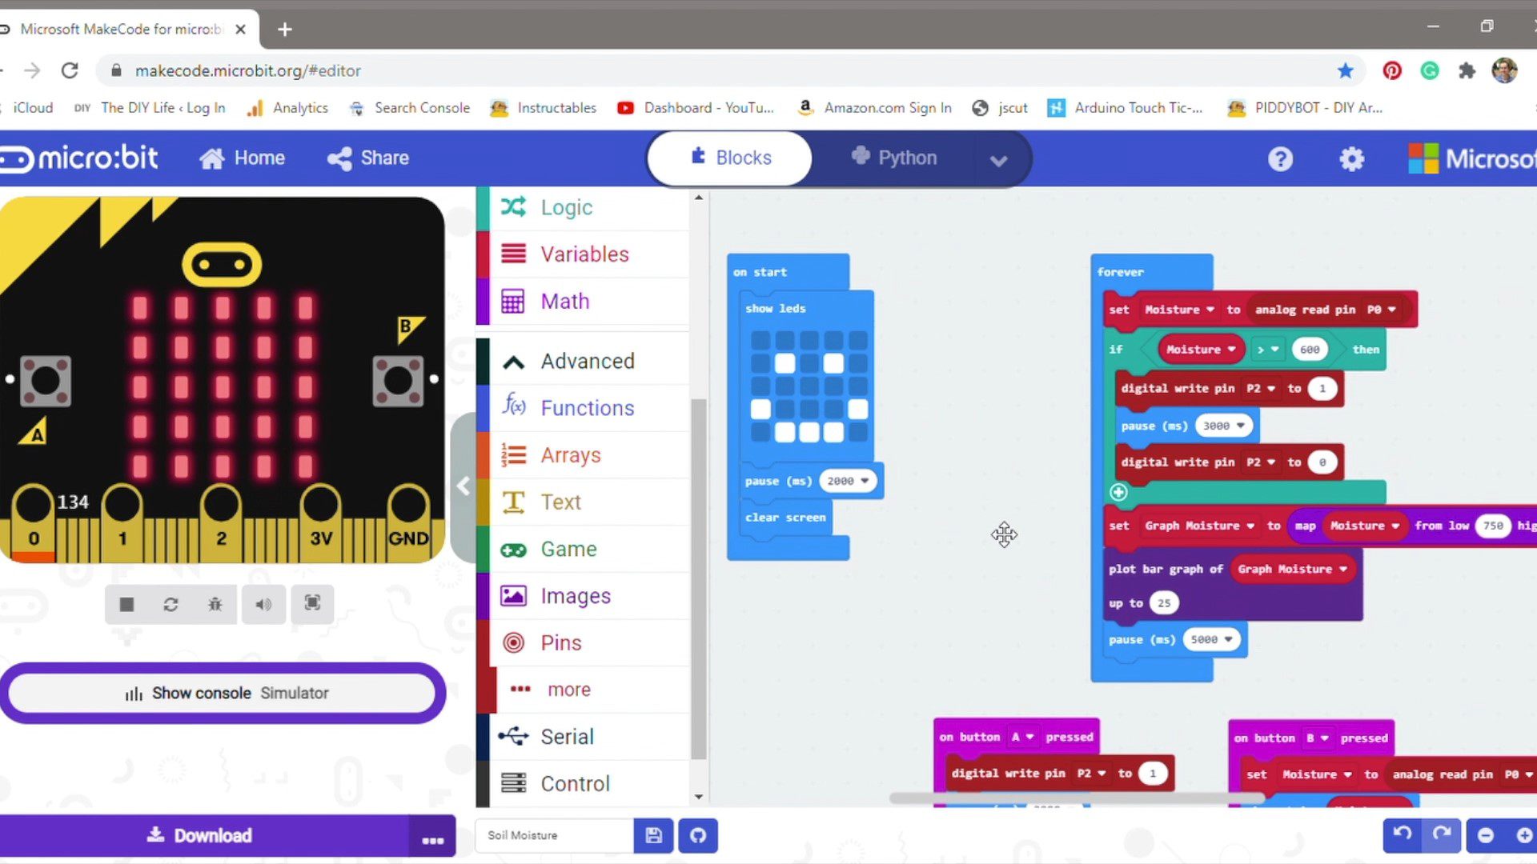Click the GitHub repository icon
1537x864 pixels.
[x=698, y=836]
